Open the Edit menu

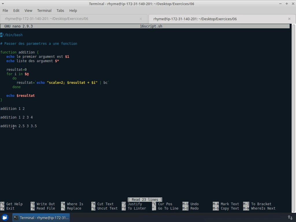click(16, 10)
